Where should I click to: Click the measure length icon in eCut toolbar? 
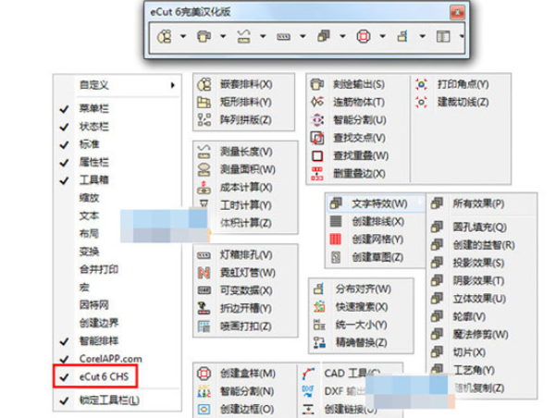pyautogui.click(x=243, y=36)
